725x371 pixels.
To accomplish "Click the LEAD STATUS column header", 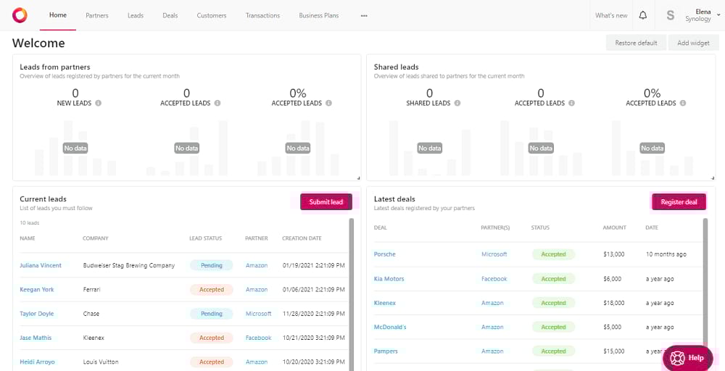I will click(205, 238).
